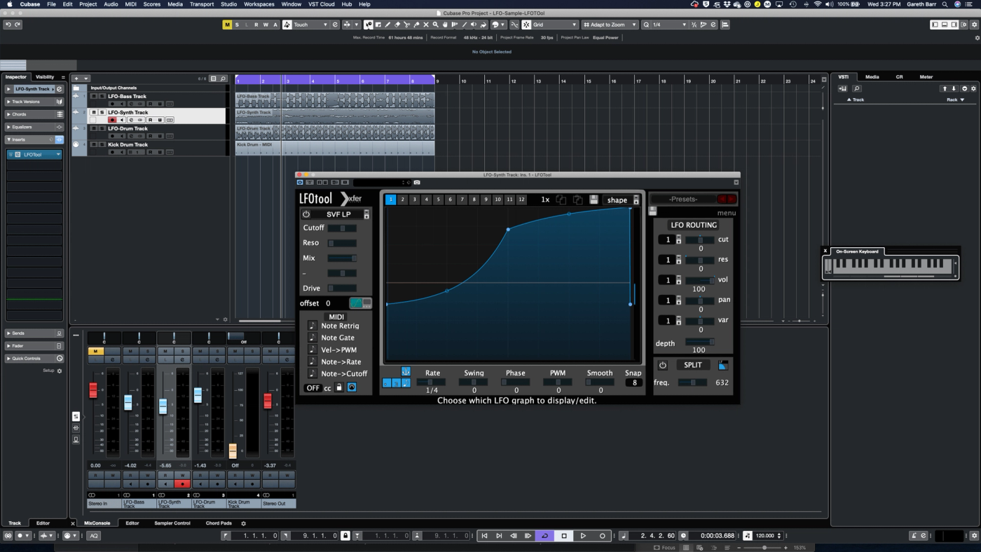Switch to the Visibility tab
The height and width of the screenshot is (552, 981).
(x=45, y=77)
